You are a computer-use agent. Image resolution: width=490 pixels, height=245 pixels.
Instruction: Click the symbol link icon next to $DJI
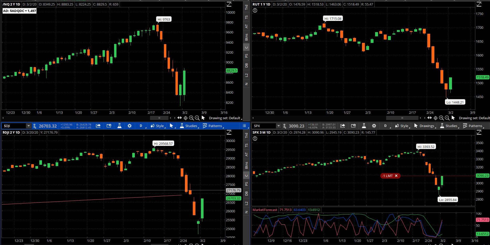34,126
